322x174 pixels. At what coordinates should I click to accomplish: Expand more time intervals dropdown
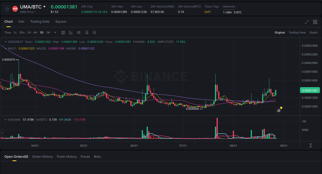55,32
